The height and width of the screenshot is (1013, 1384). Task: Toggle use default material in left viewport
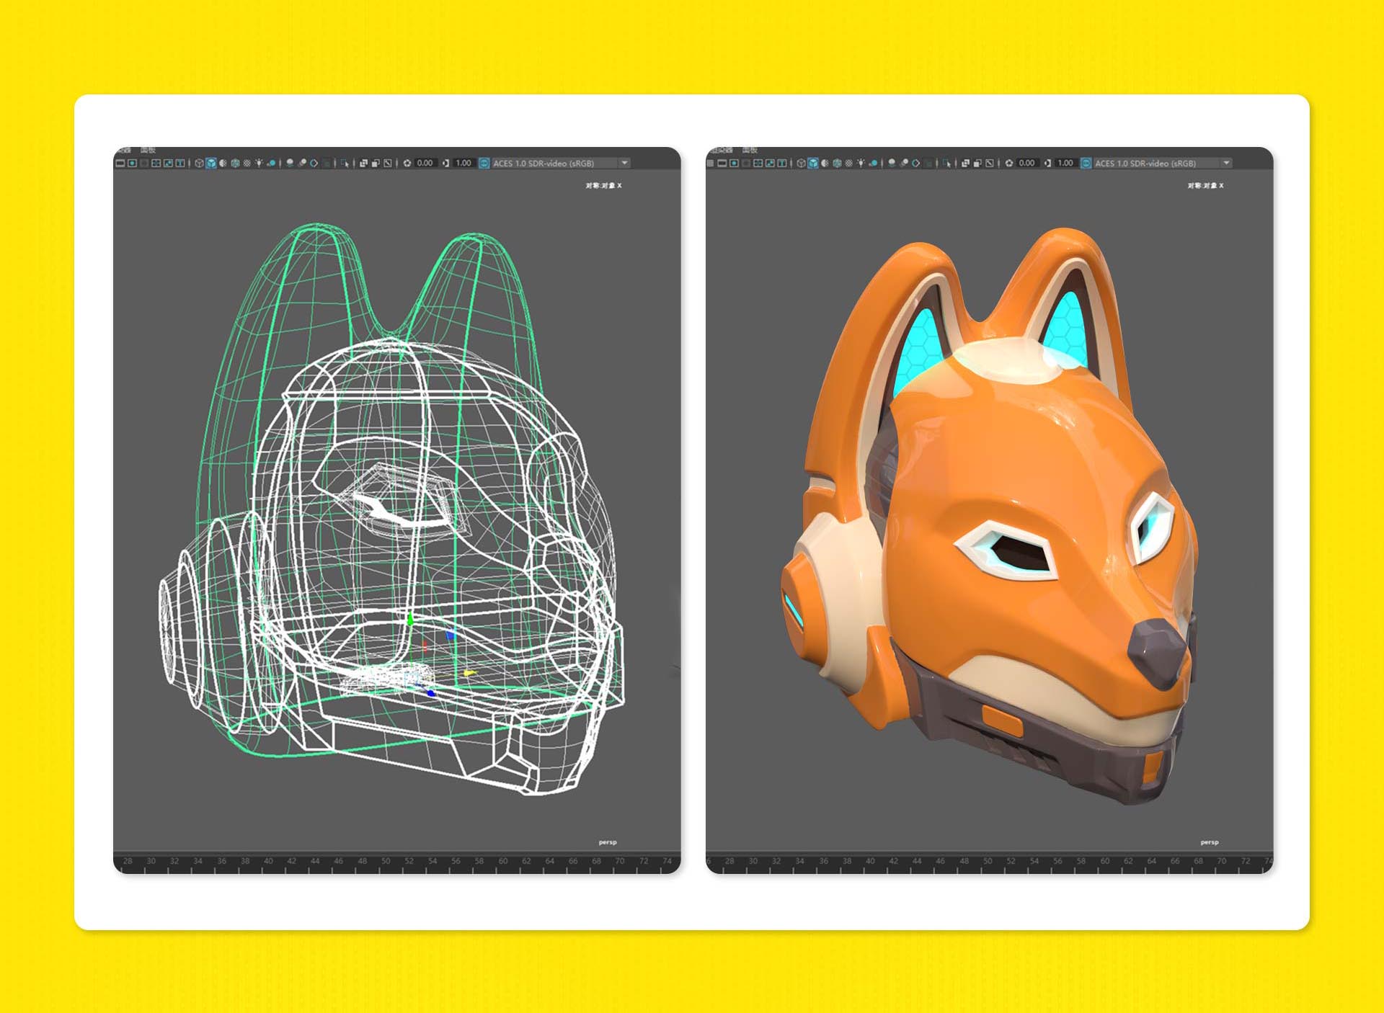pyautogui.click(x=223, y=163)
